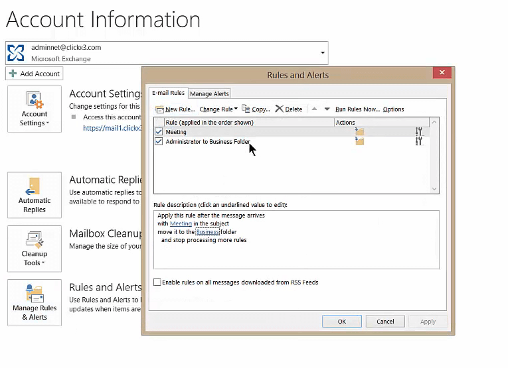Click the Copy rule icon

point(246,109)
